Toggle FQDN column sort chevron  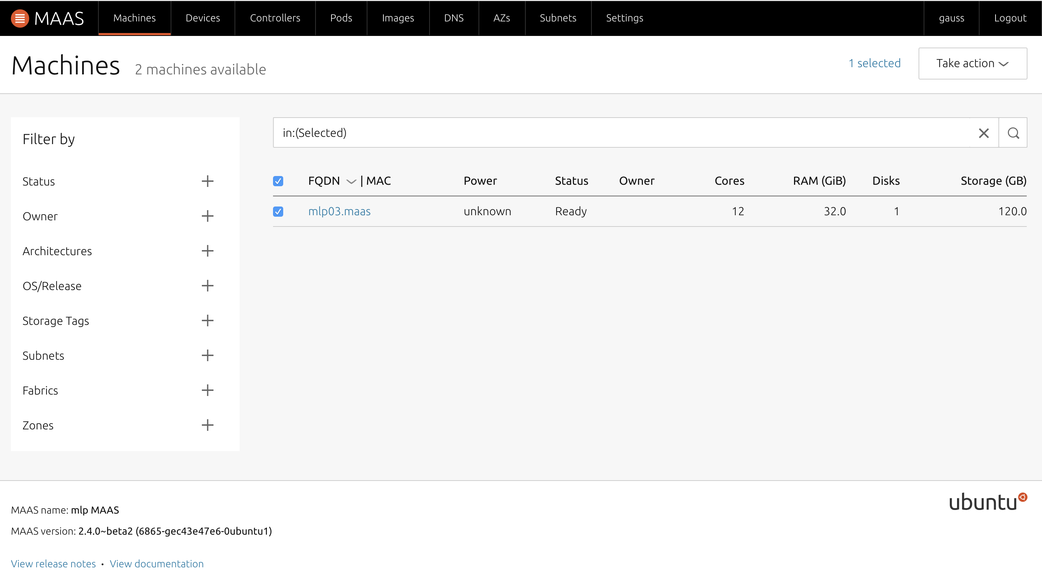[x=351, y=181]
